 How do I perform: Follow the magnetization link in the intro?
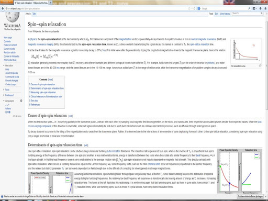coord(125,39)
